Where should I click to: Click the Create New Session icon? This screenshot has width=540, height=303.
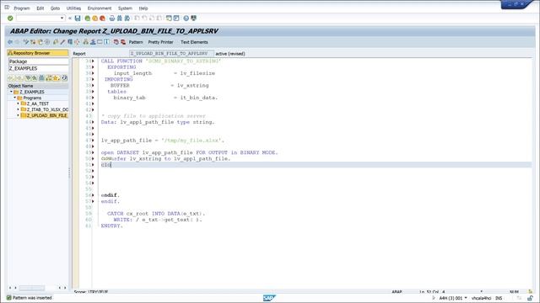tap(169, 19)
